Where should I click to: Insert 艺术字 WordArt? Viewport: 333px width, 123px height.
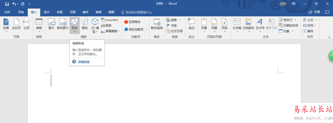(260, 25)
